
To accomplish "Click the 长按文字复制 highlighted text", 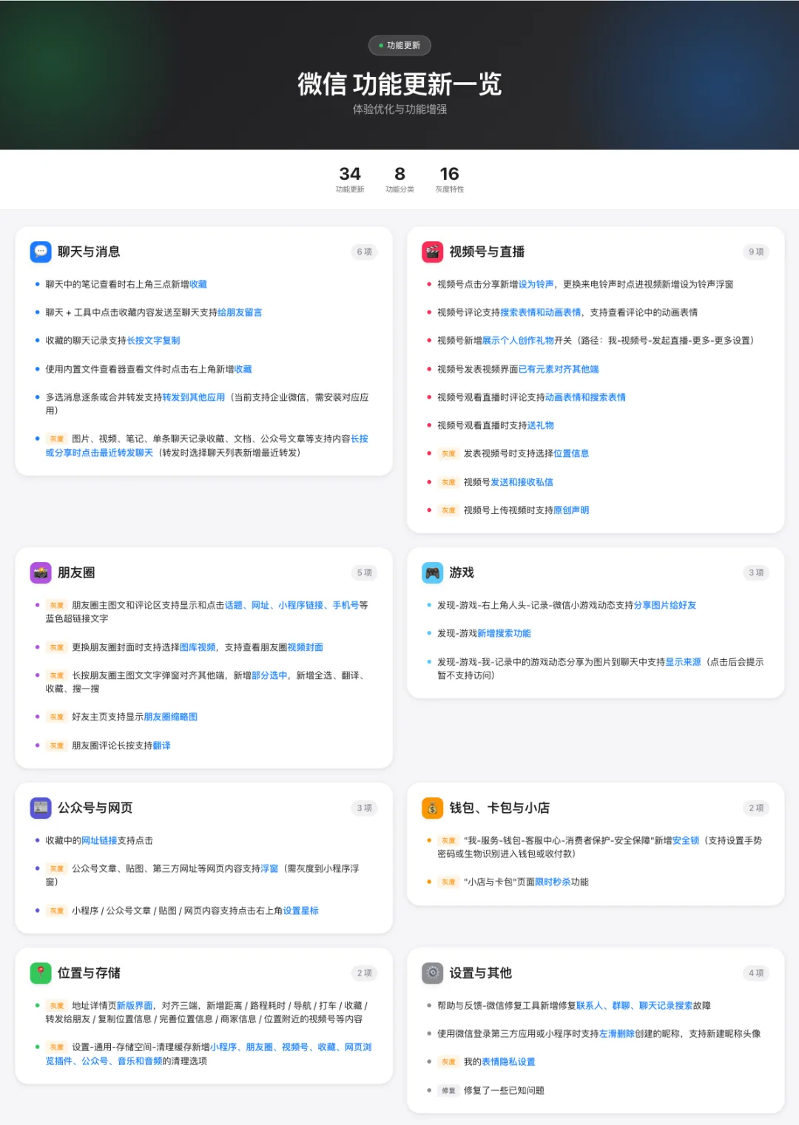I will click(153, 340).
